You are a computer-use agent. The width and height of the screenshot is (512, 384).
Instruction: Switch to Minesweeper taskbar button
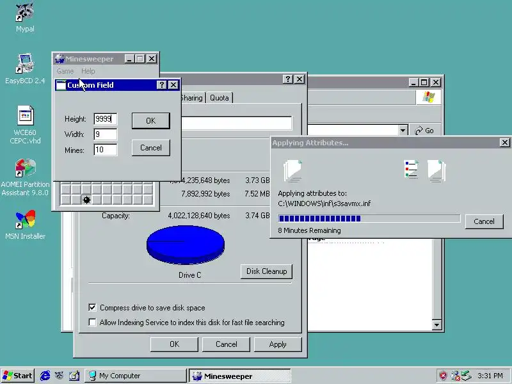pyautogui.click(x=239, y=376)
